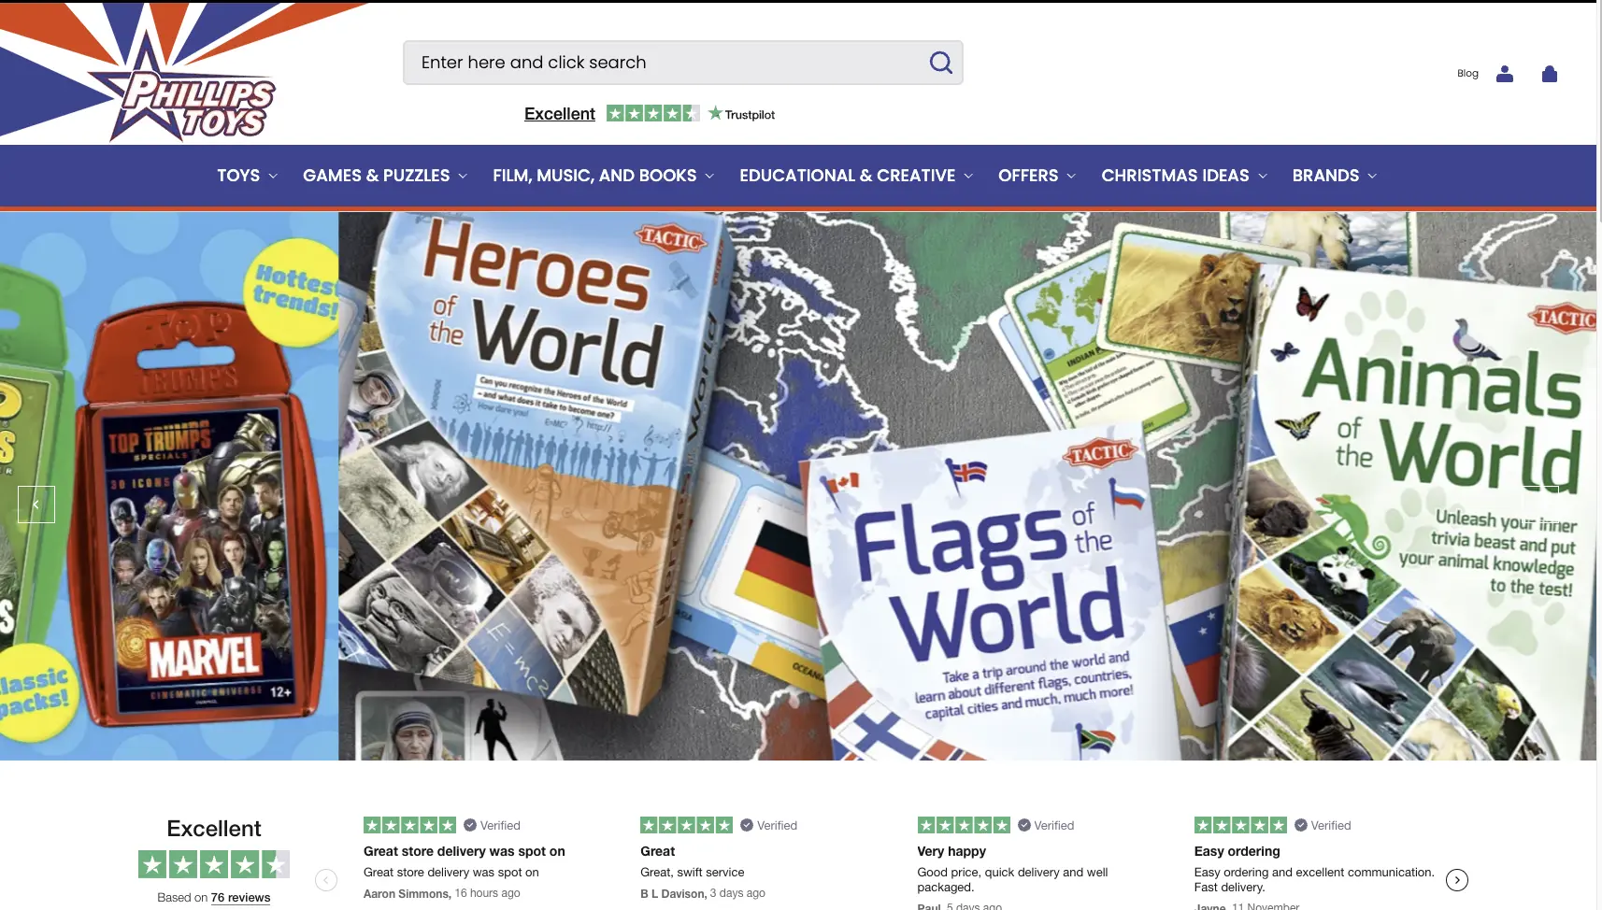
Task: Open the Toys menu
Action: (238, 176)
